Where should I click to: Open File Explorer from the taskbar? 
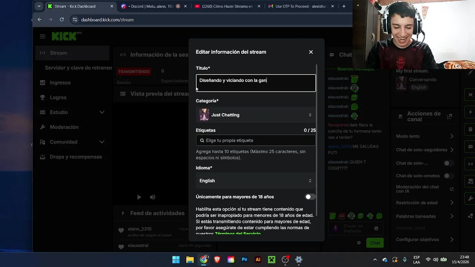(190, 260)
